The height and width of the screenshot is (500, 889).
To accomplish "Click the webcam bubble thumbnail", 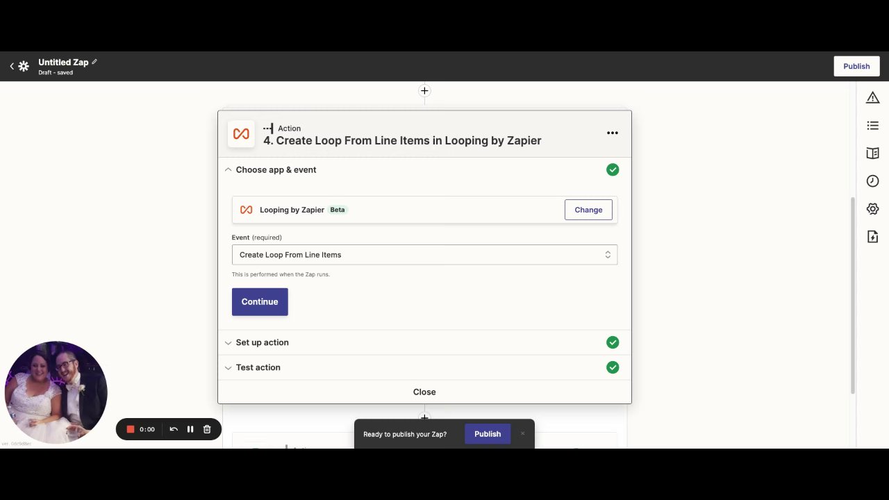I will tap(56, 392).
